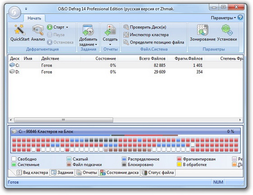This screenshot has height=195, width=253.
Task: Click the blue help question icon
Action: click(240, 18)
